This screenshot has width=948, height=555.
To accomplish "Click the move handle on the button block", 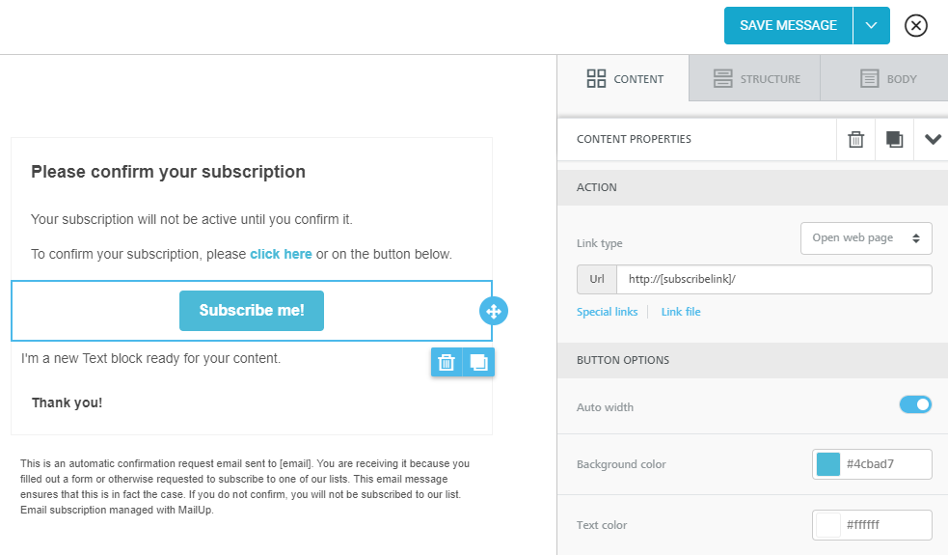I will [493, 311].
